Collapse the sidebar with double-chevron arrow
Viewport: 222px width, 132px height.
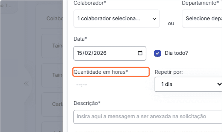[x=26, y=83]
